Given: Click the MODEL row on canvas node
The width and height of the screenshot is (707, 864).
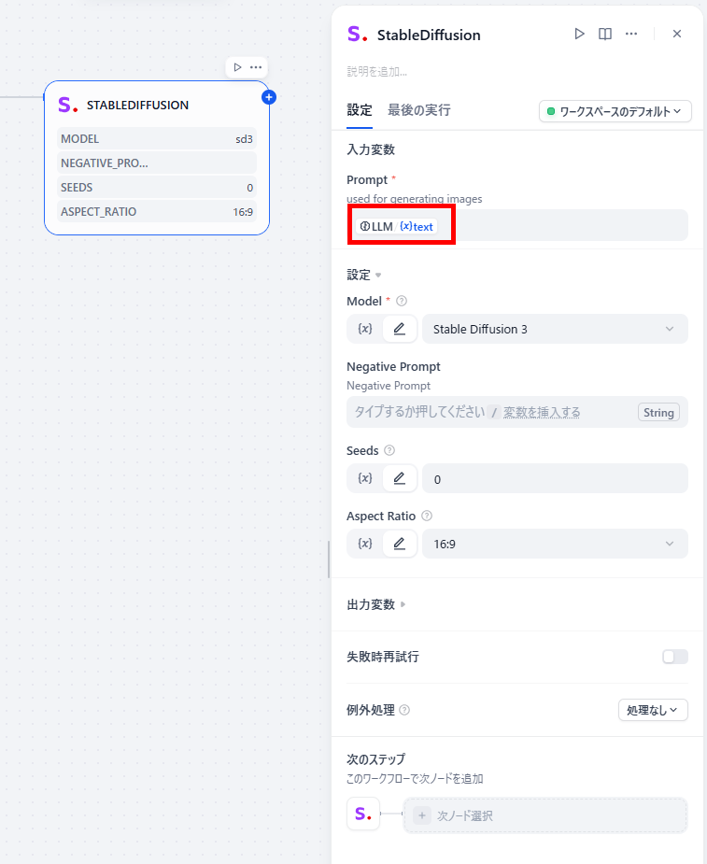Looking at the screenshot, I should 157,139.
